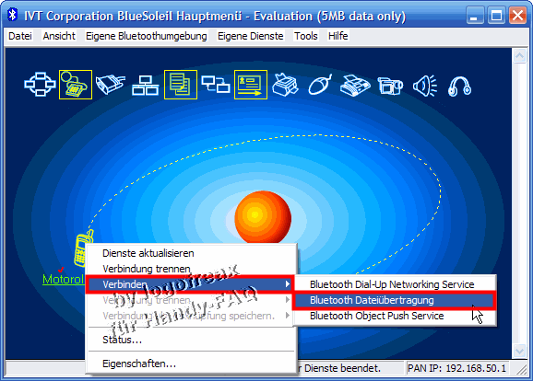The width and height of the screenshot is (533, 381).
Task: Select the Dial-Up Networking service icon
Action: [x=76, y=85]
